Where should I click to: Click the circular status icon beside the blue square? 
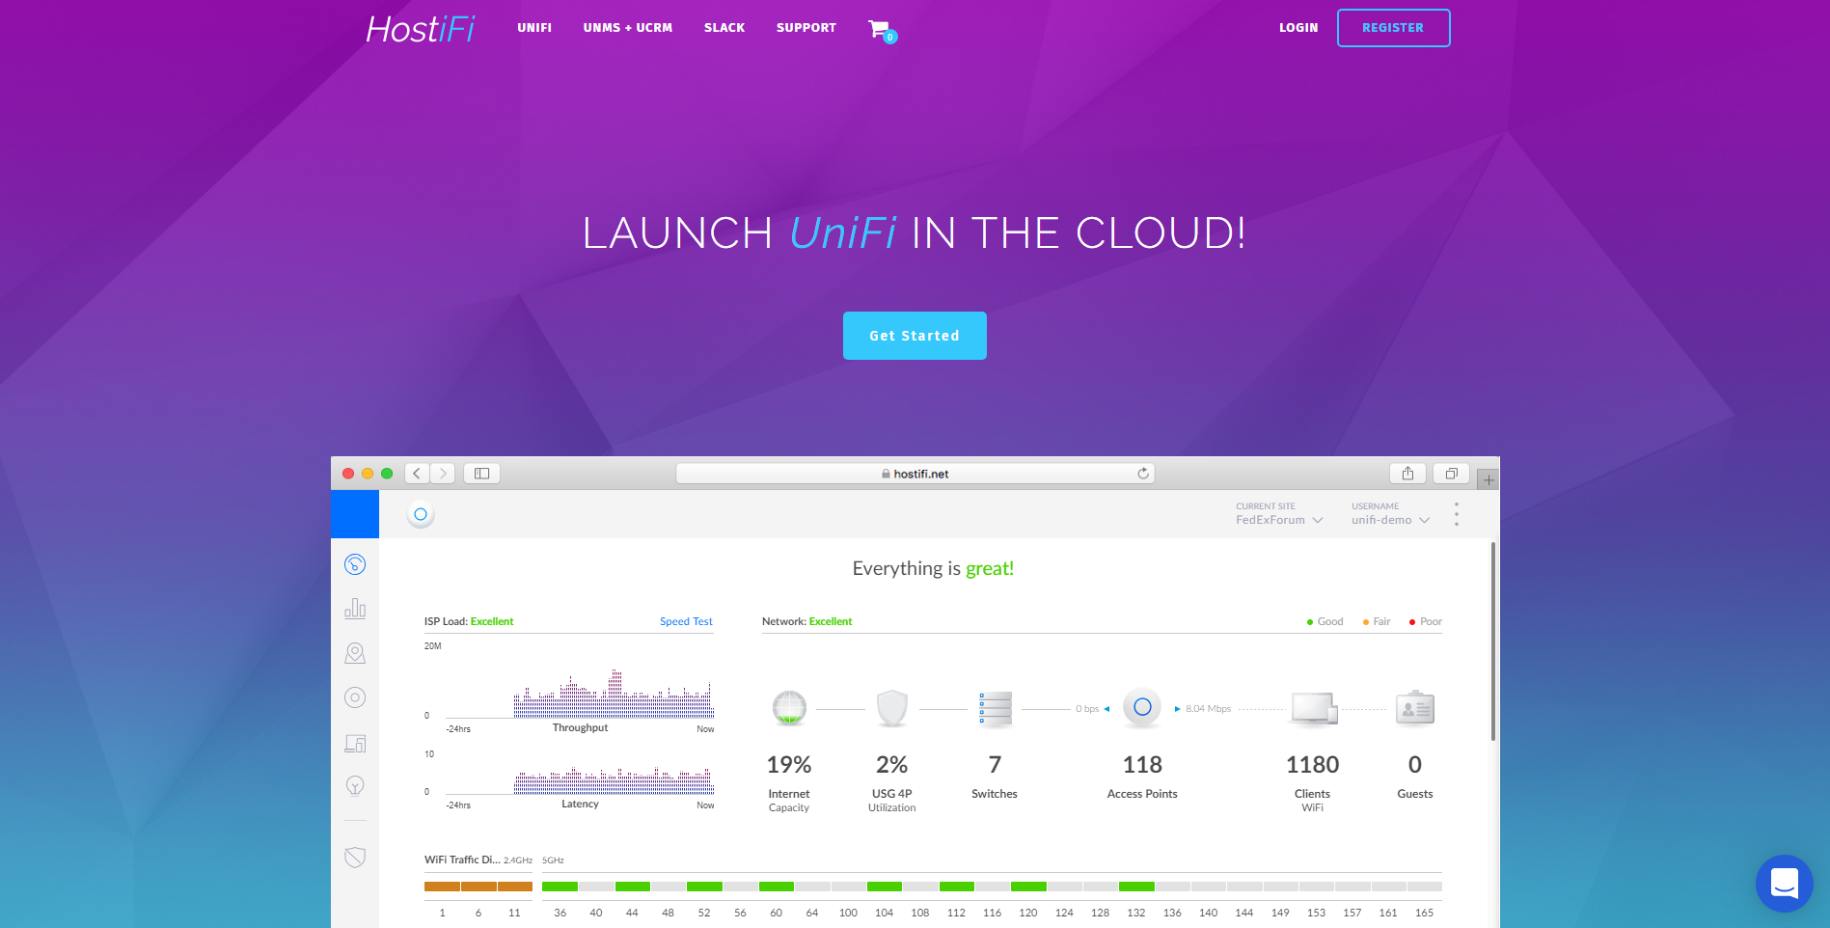click(x=421, y=514)
